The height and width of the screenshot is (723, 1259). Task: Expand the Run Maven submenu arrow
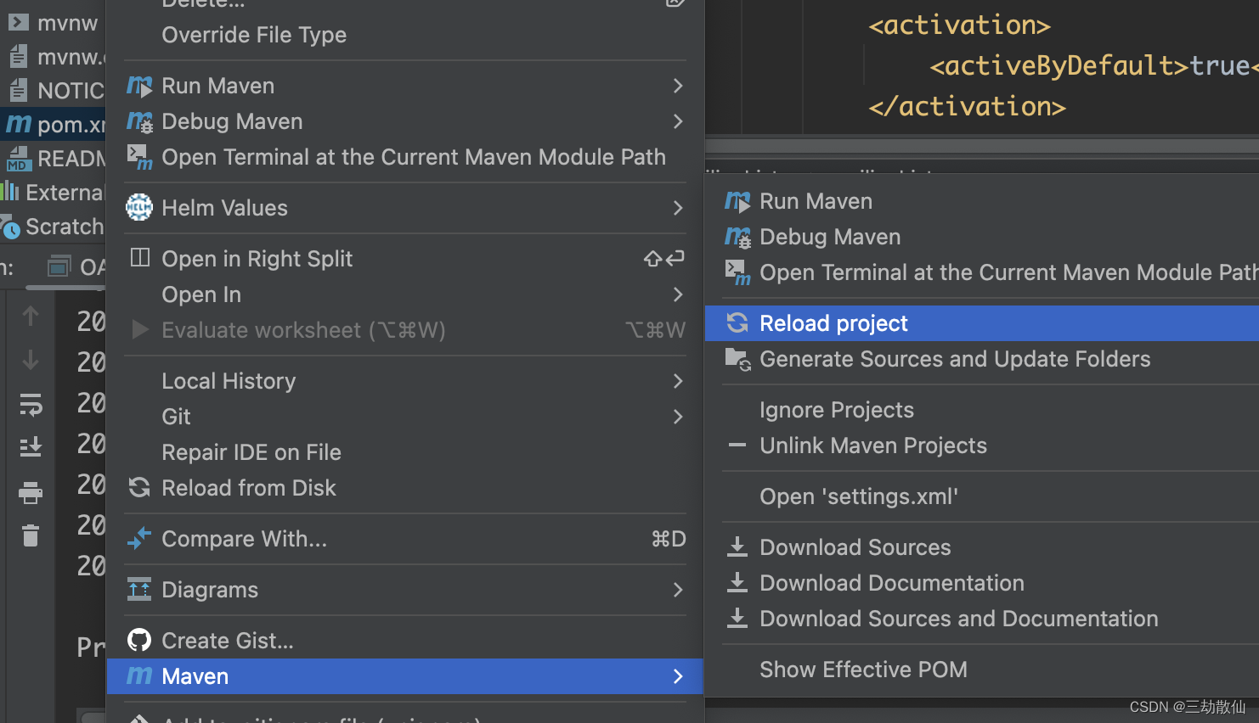point(678,86)
